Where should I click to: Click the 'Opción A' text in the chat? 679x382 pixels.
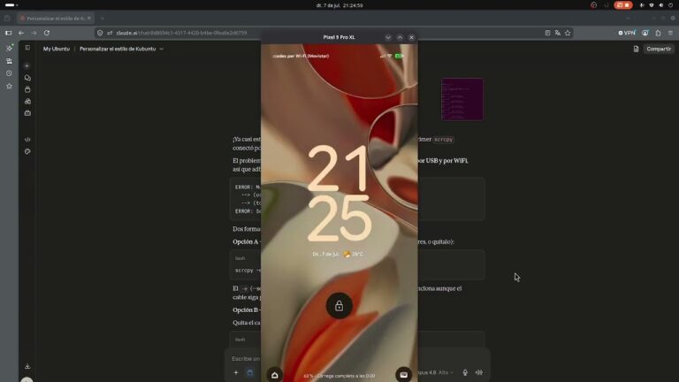(245, 241)
